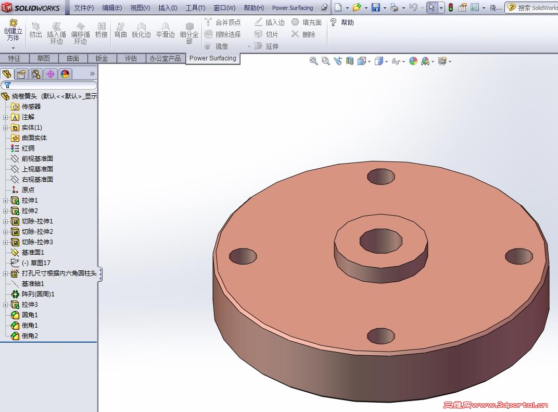Switch to the Evaluate (评估) tab
This screenshot has width=558, height=412.
click(x=131, y=58)
